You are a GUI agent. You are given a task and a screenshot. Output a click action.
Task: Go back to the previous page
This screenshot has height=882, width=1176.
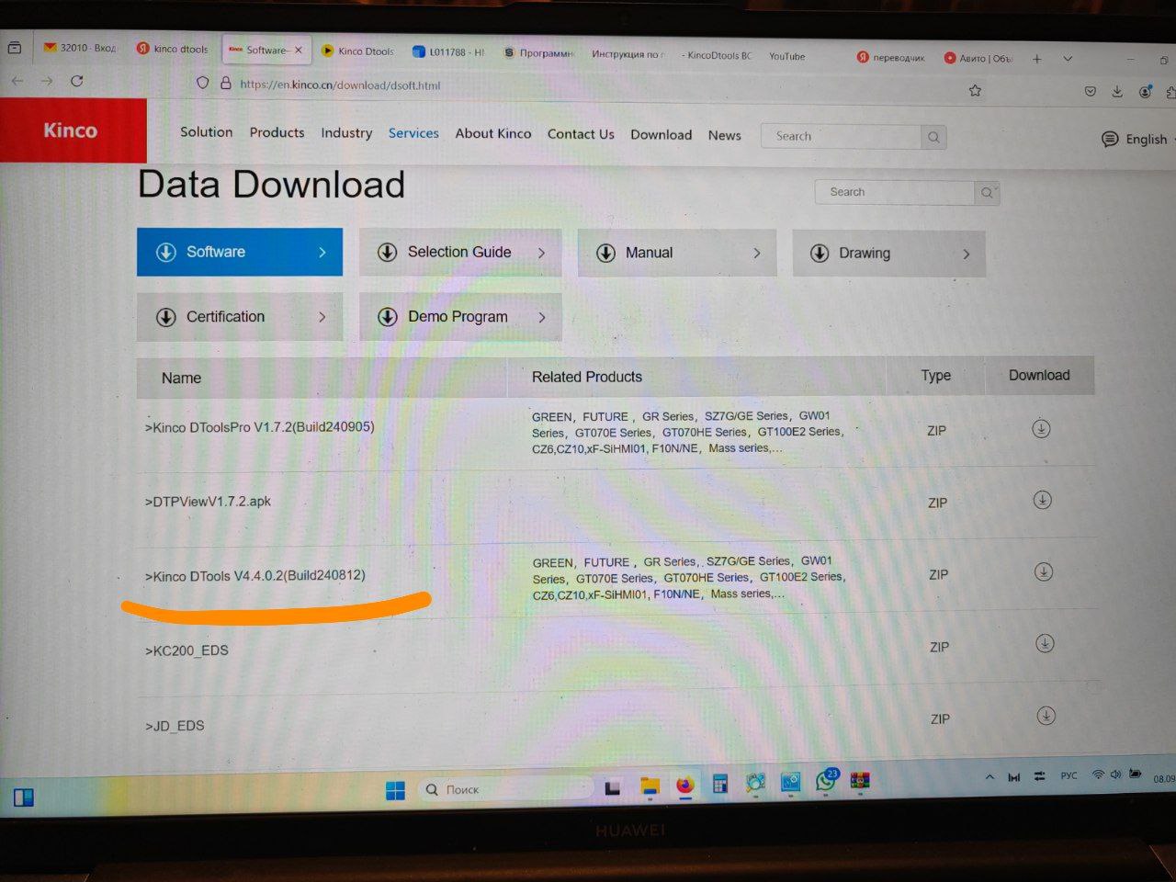click(17, 81)
